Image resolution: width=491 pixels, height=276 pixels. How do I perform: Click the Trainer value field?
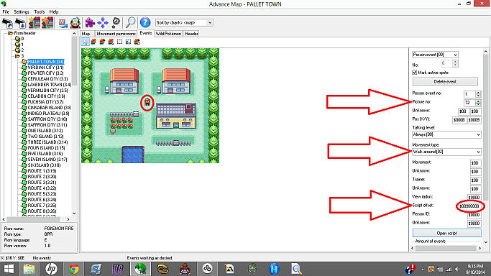(x=475, y=180)
